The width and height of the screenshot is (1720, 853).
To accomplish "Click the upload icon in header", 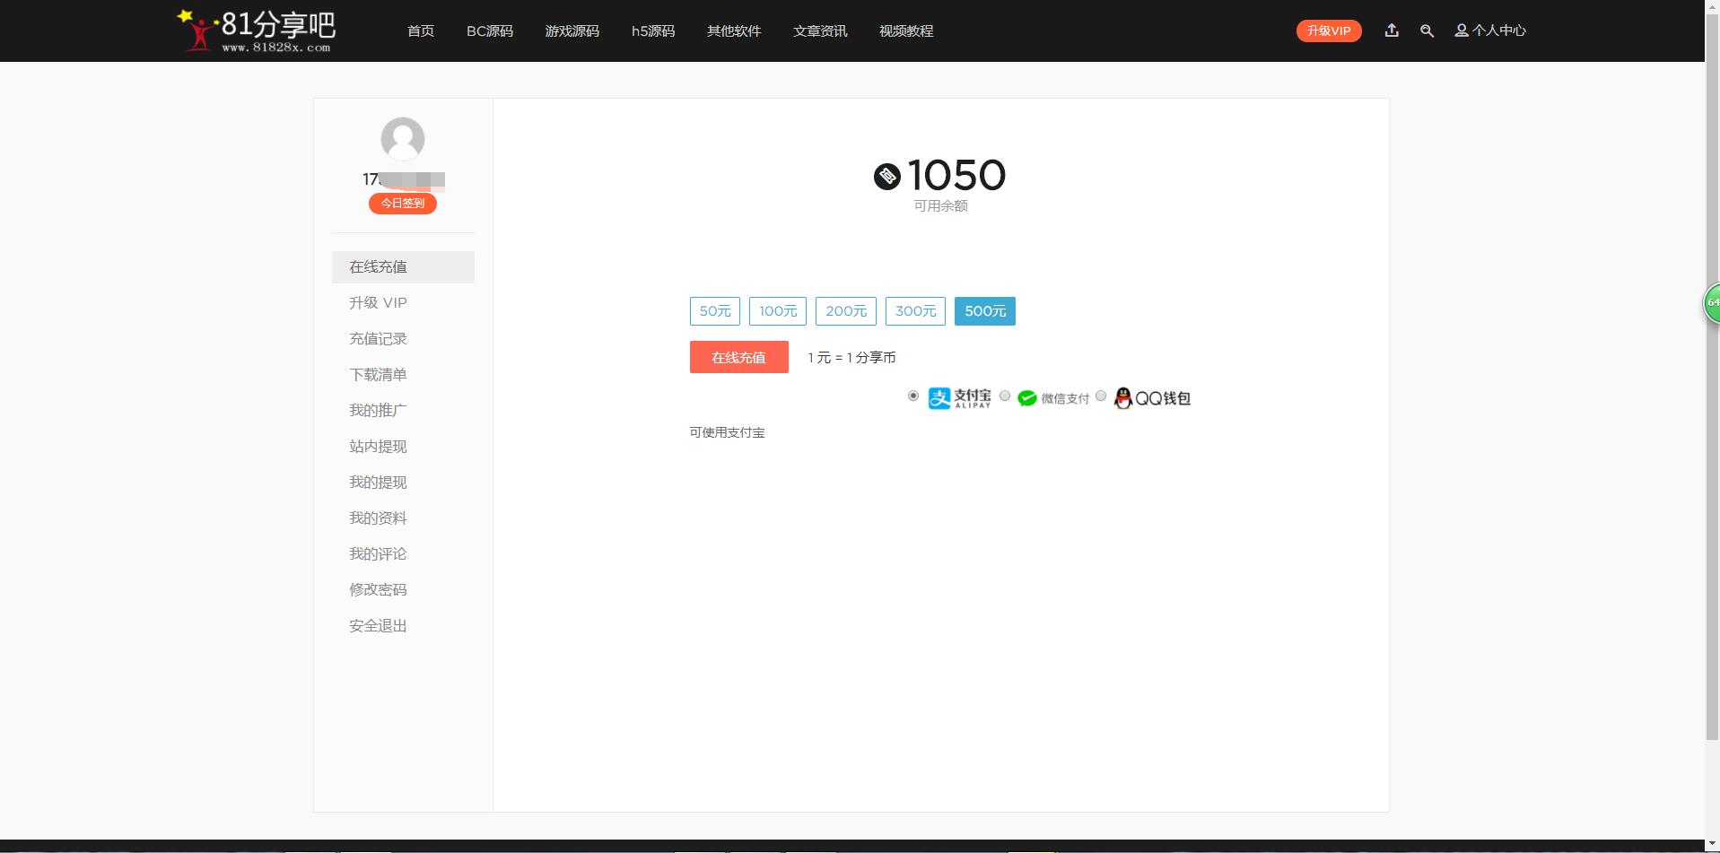I will coord(1392,30).
